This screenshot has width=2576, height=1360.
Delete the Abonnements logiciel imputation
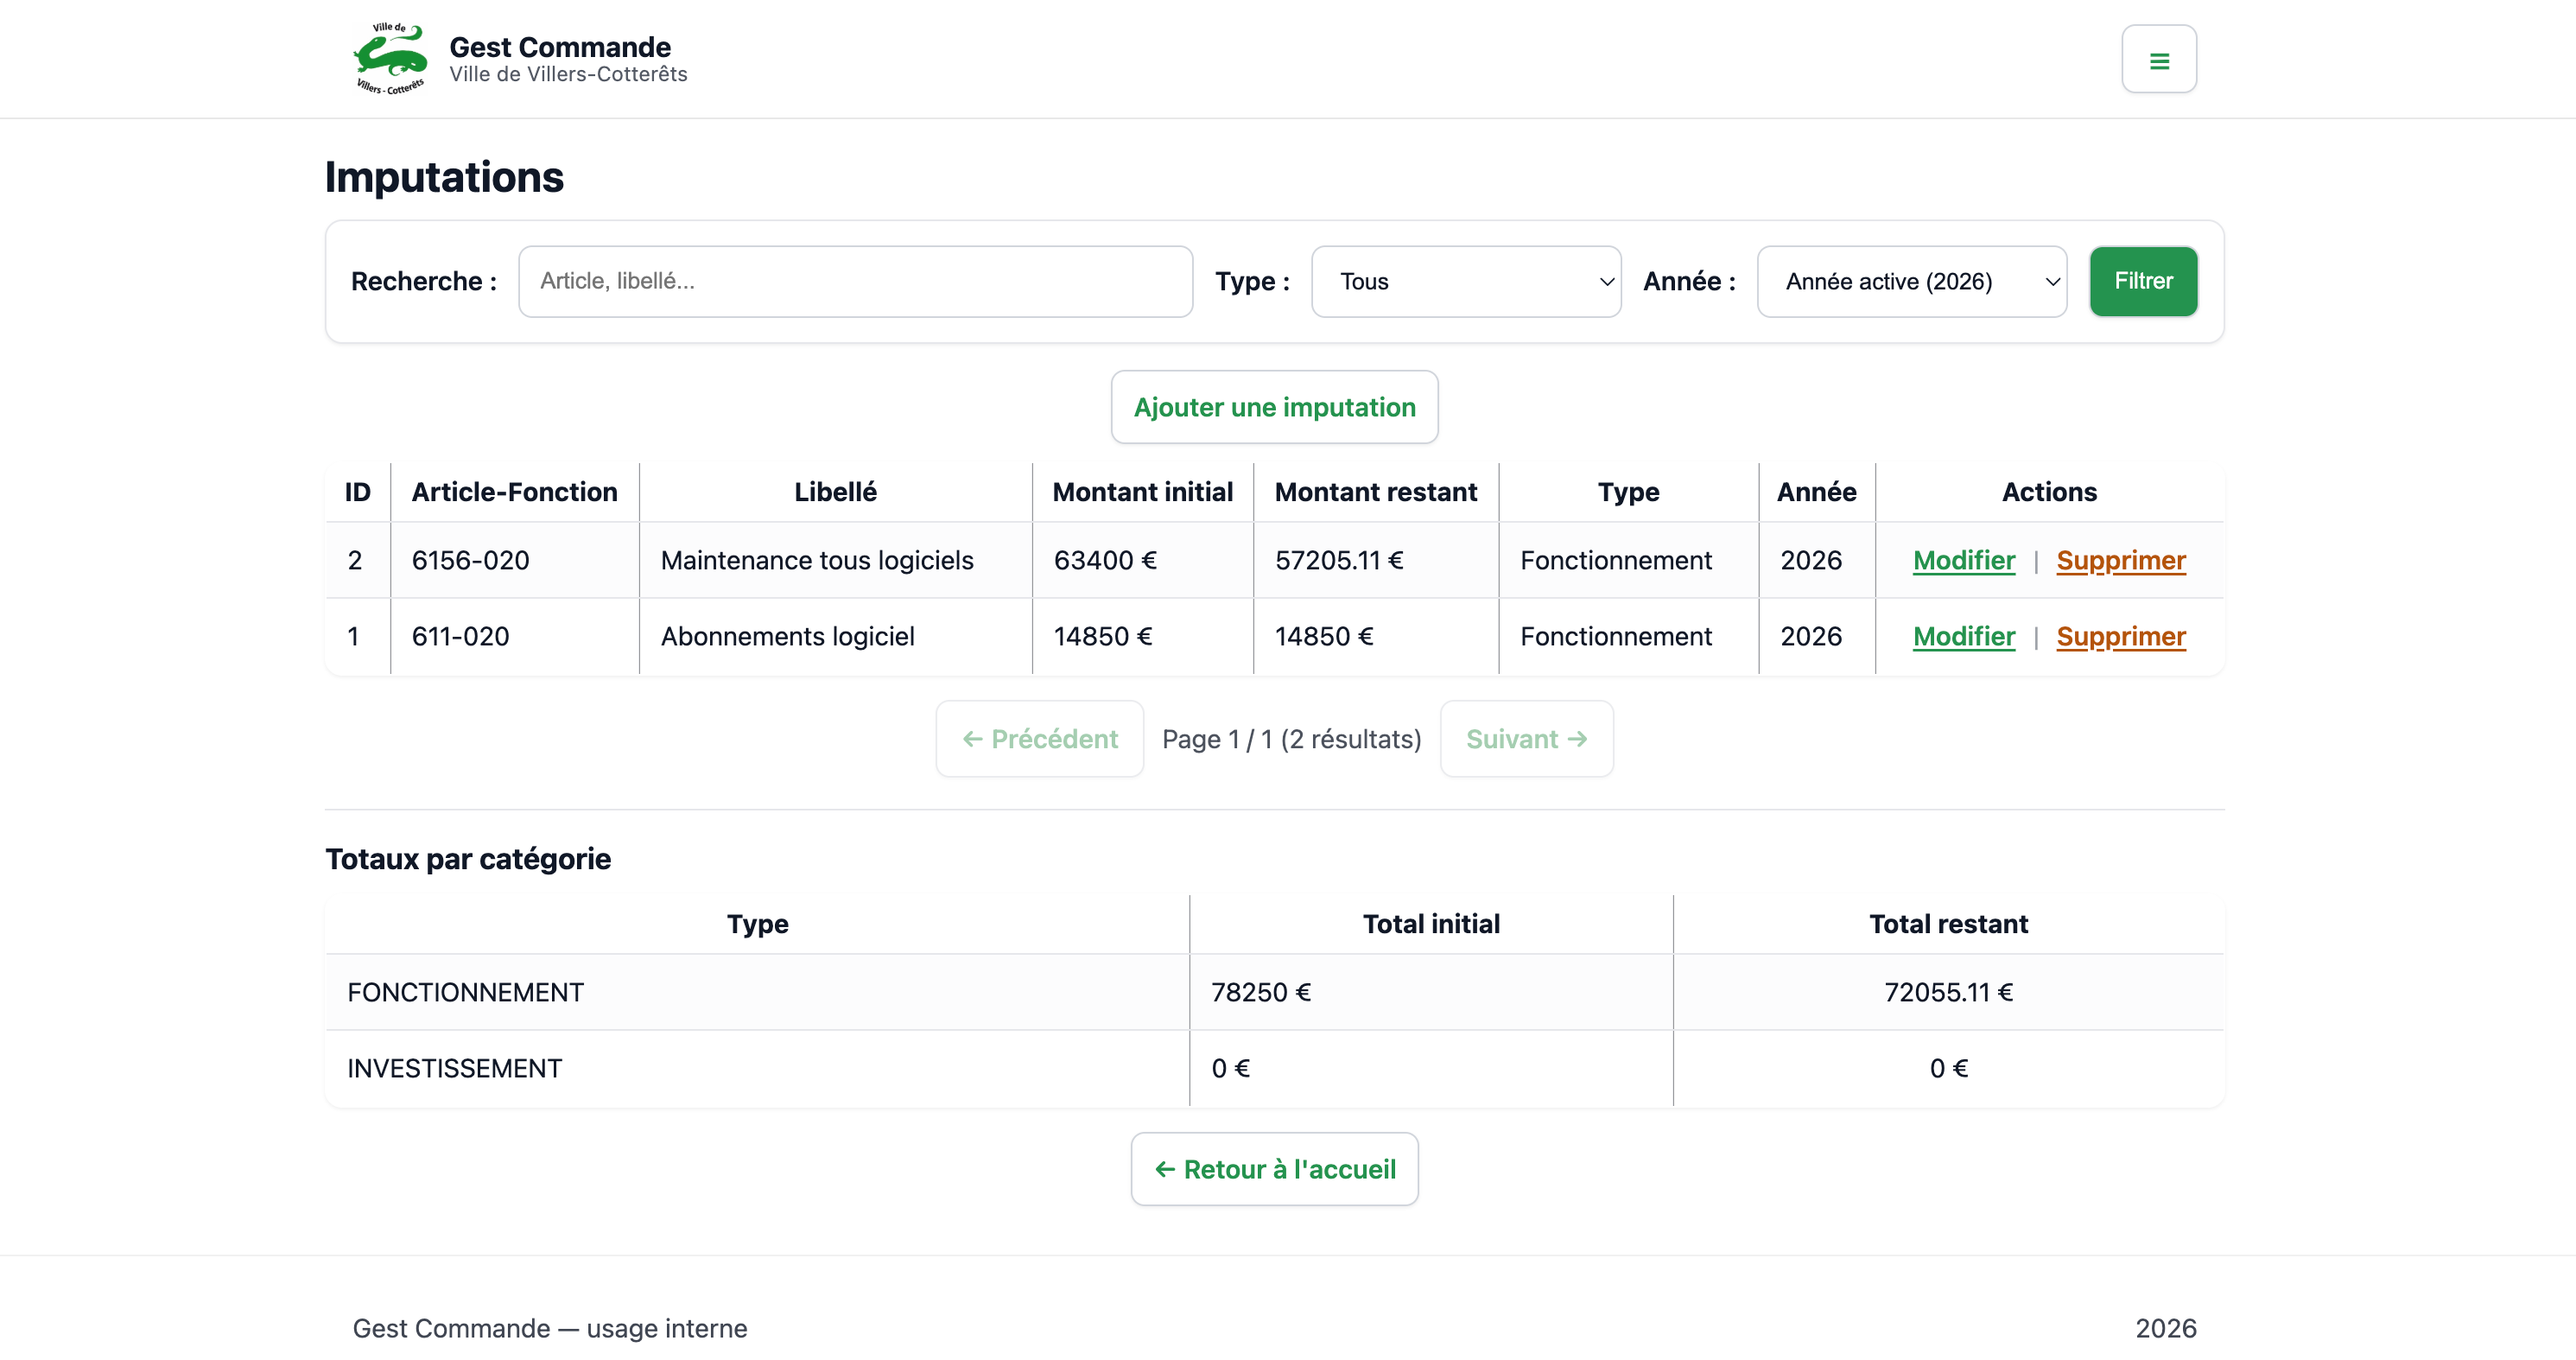(2120, 636)
